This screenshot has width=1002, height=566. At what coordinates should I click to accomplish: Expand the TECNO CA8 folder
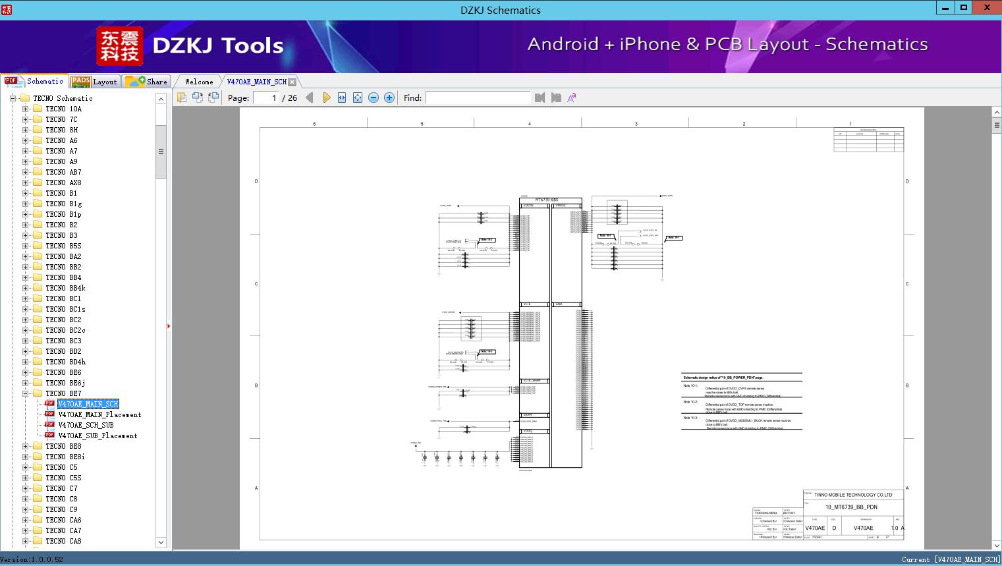[25, 541]
